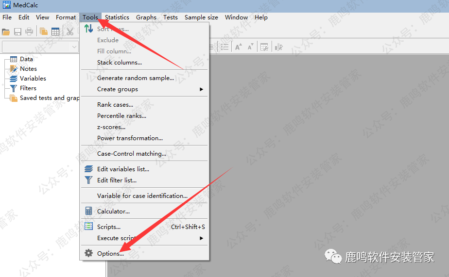The image size is (449, 277).
Task: Click the increase font size icon
Action: click(x=239, y=47)
